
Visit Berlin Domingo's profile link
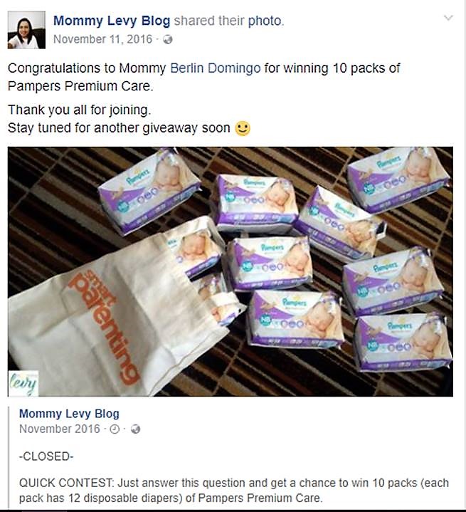(216, 68)
